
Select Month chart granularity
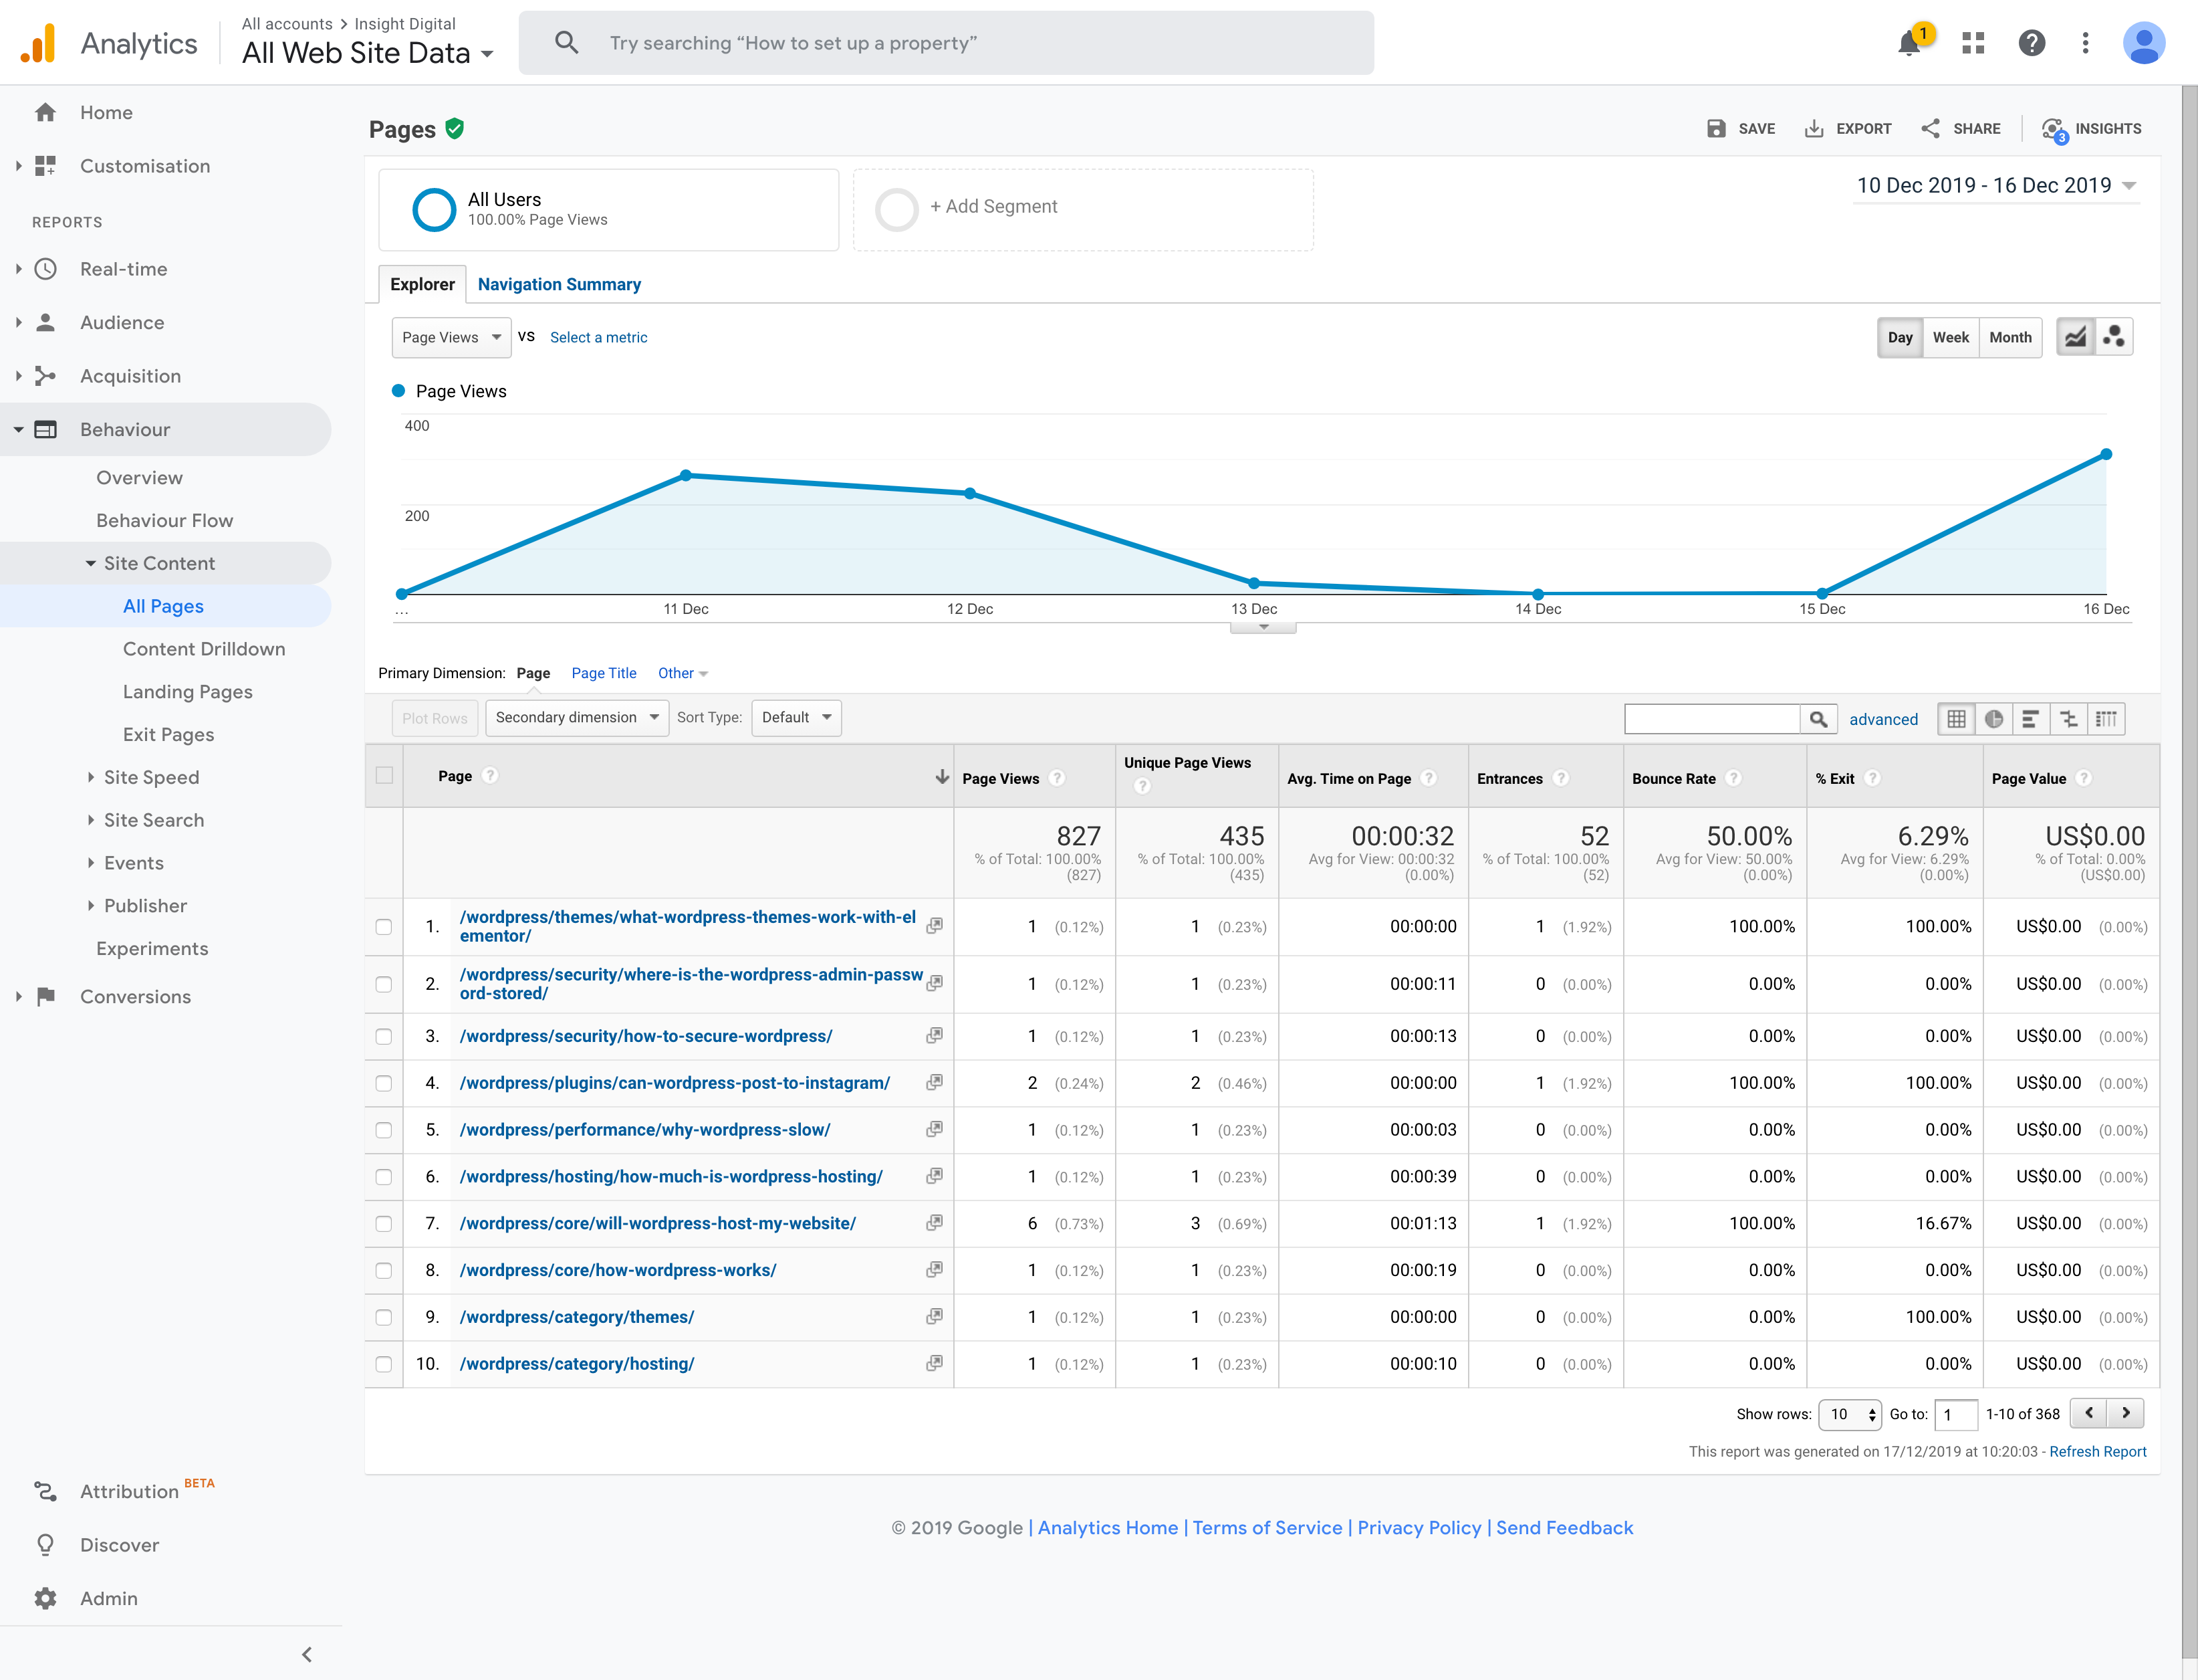click(2010, 337)
